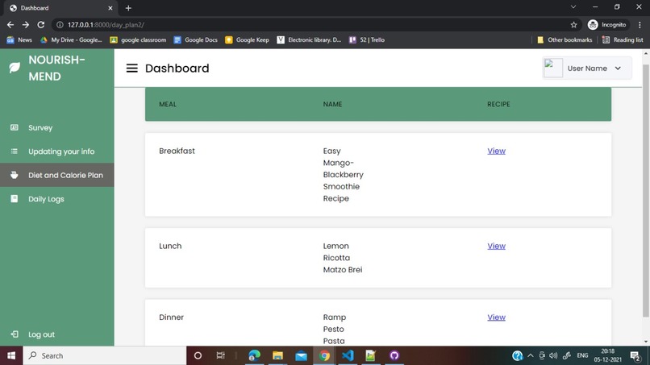
Task: Open Cortana circle icon on taskbar
Action: click(x=198, y=355)
